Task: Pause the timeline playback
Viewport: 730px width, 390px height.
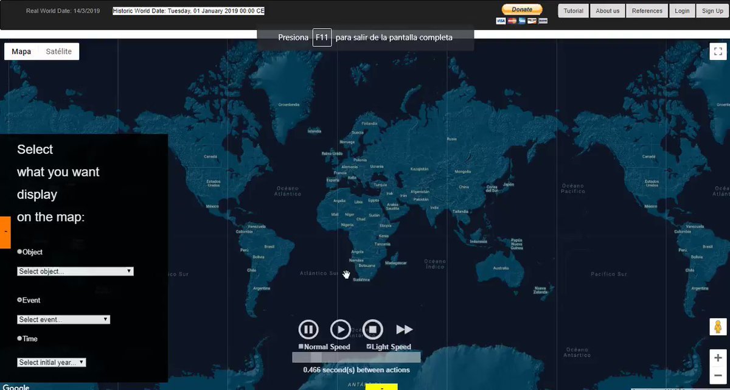Action: (x=308, y=330)
